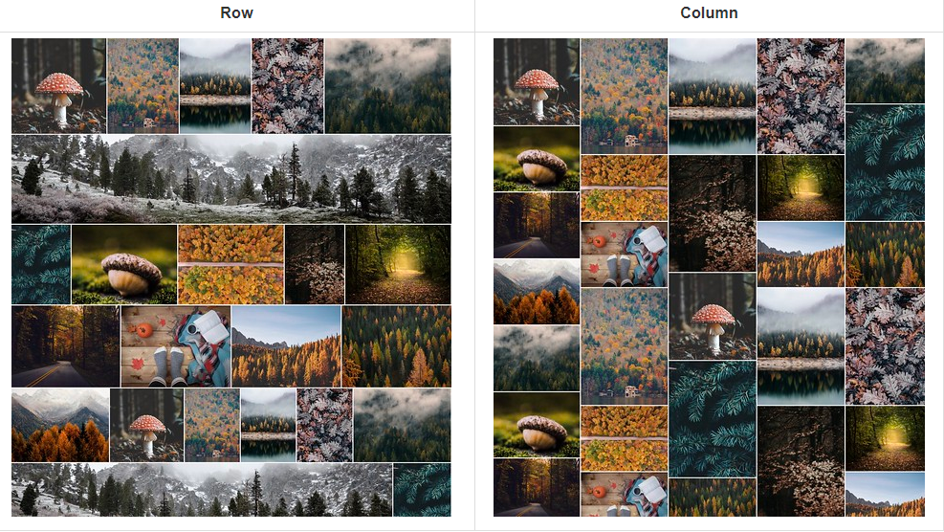This screenshot has width=944, height=532.
Task: Open the autumn road photo in the Row gallery
Action: point(66,346)
